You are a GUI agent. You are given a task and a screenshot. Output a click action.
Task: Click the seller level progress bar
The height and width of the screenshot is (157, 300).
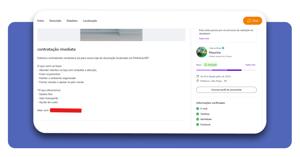tap(226, 70)
